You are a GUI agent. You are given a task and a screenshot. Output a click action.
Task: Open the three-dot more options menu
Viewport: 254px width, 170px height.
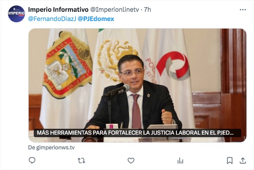tap(243, 10)
